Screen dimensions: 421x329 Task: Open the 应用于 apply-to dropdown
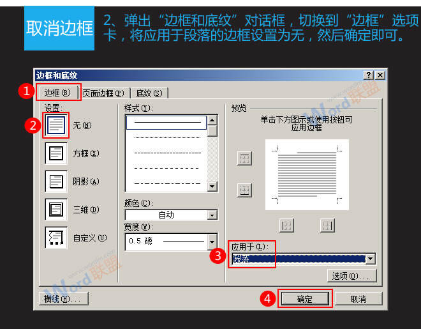click(x=371, y=259)
